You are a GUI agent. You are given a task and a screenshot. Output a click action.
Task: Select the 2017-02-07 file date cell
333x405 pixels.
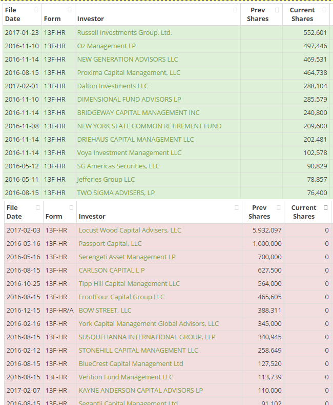click(x=24, y=391)
